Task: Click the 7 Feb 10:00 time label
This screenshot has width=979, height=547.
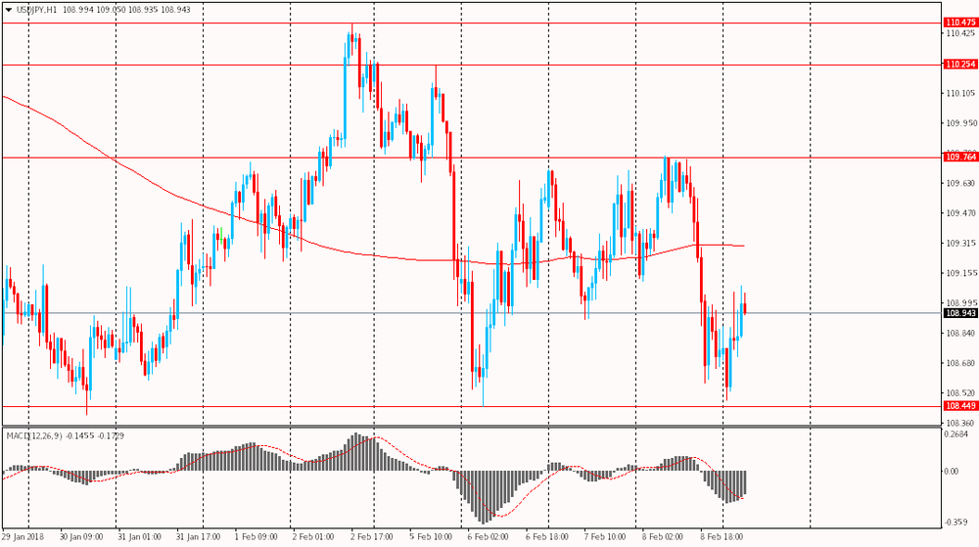Action: 605,537
